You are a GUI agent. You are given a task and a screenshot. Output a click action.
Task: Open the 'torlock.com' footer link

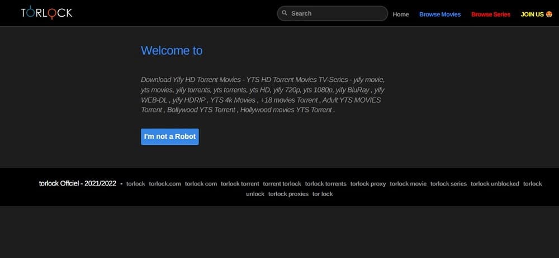(165, 184)
